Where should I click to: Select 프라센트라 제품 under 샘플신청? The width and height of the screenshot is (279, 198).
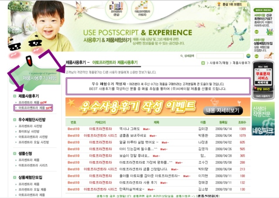29,160
